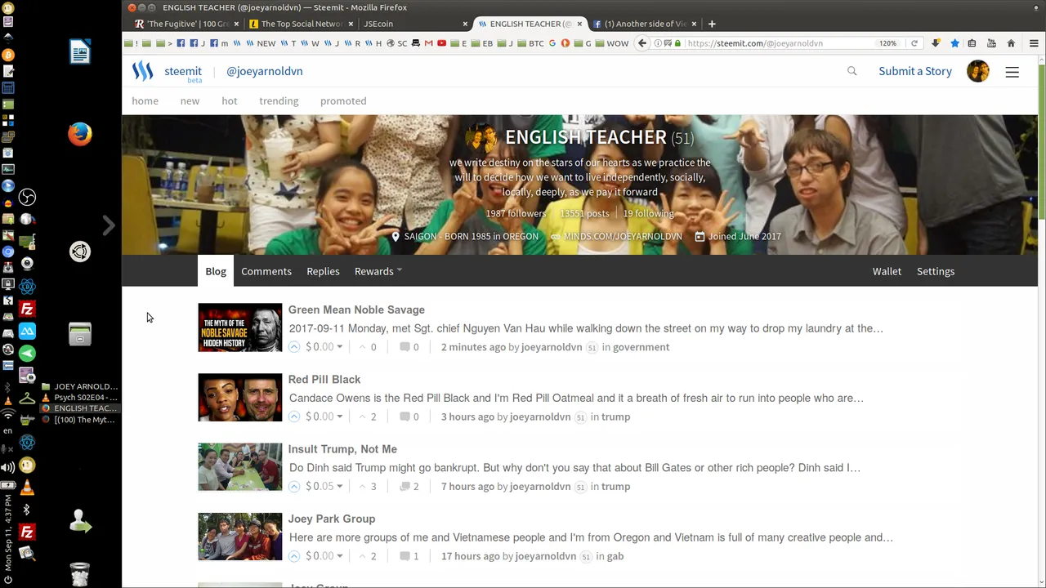Open the Replies tab

point(323,271)
